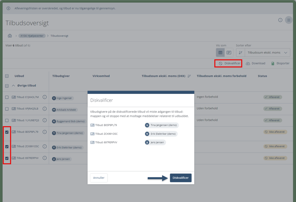296x202 pixels.
Task: Click Eksporter in the toolbar
Action: click(x=280, y=63)
